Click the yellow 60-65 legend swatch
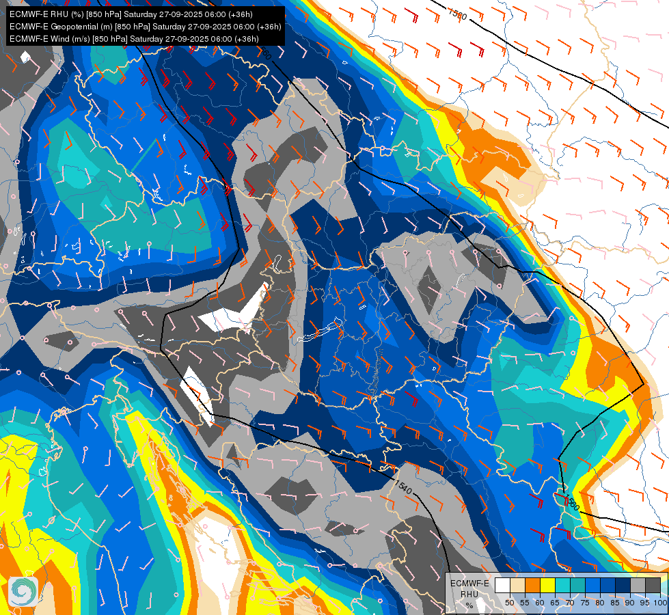Screen dimensions: 669x615 (x=547, y=586)
